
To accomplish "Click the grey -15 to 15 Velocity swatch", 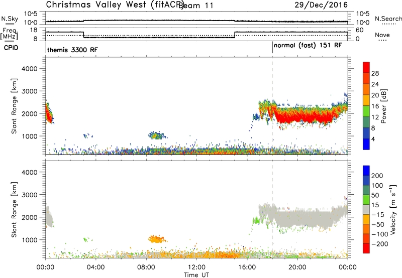I will pos(366,210).
